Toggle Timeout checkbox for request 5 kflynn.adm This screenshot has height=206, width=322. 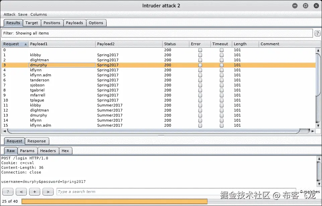(x=221, y=75)
